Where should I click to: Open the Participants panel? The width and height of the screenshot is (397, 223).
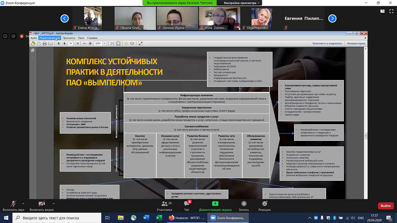point(164,206)
